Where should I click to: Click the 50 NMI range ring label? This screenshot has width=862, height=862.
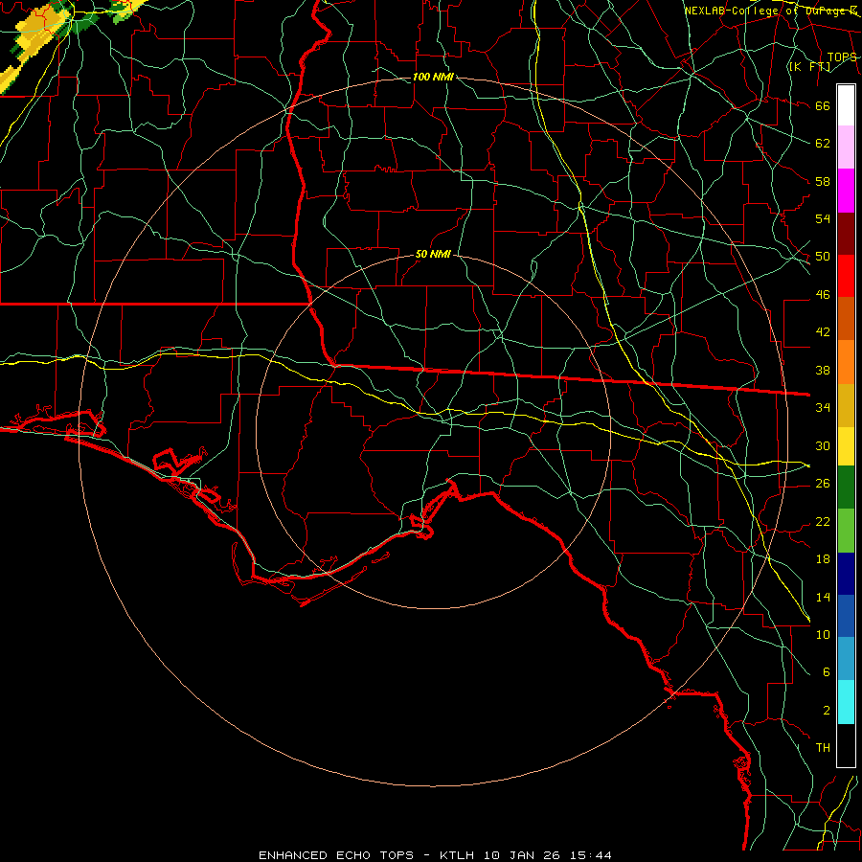click(433, 254)
